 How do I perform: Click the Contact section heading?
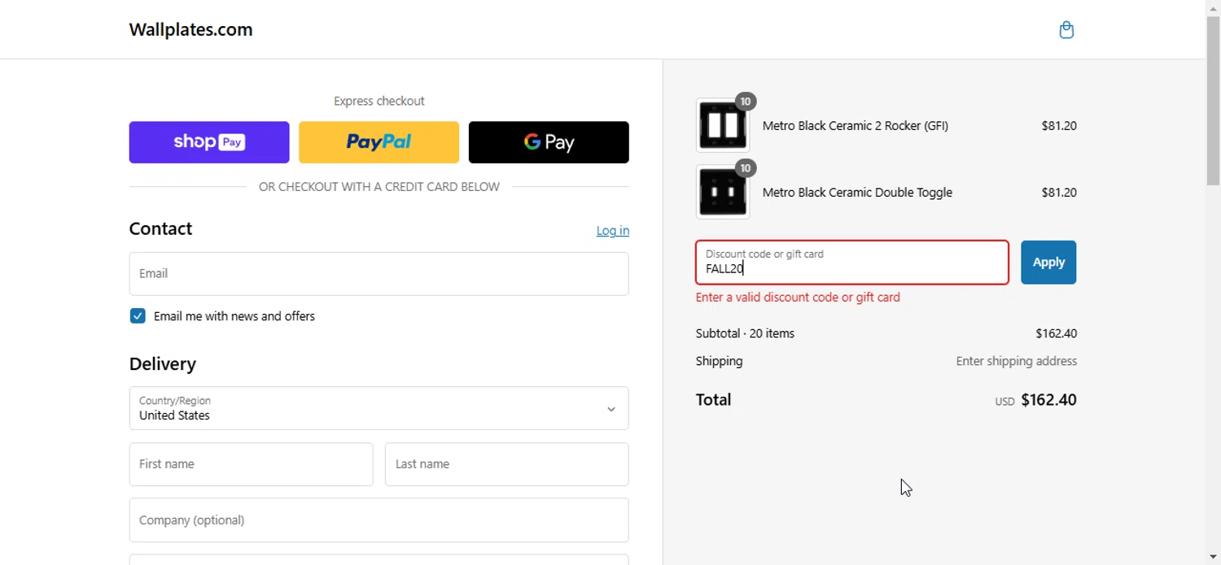[160, 229]
